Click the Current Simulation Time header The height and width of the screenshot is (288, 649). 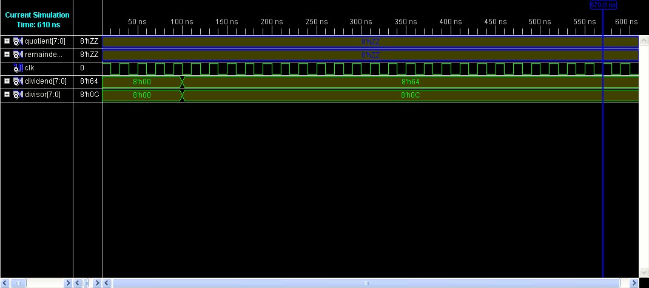coord(36,19)
